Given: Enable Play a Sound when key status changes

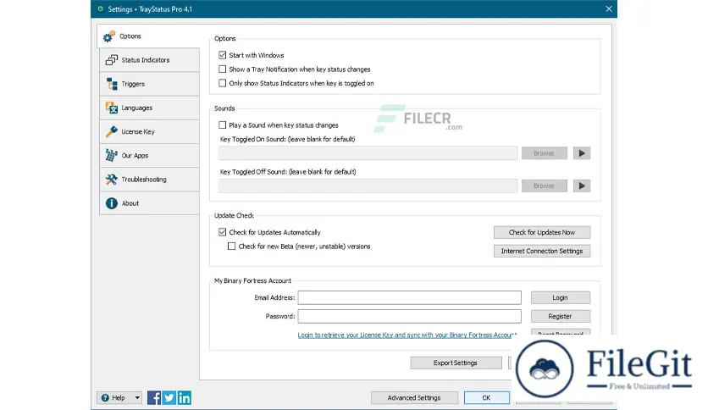Looking at the screenshot, I should coord(222,125).
